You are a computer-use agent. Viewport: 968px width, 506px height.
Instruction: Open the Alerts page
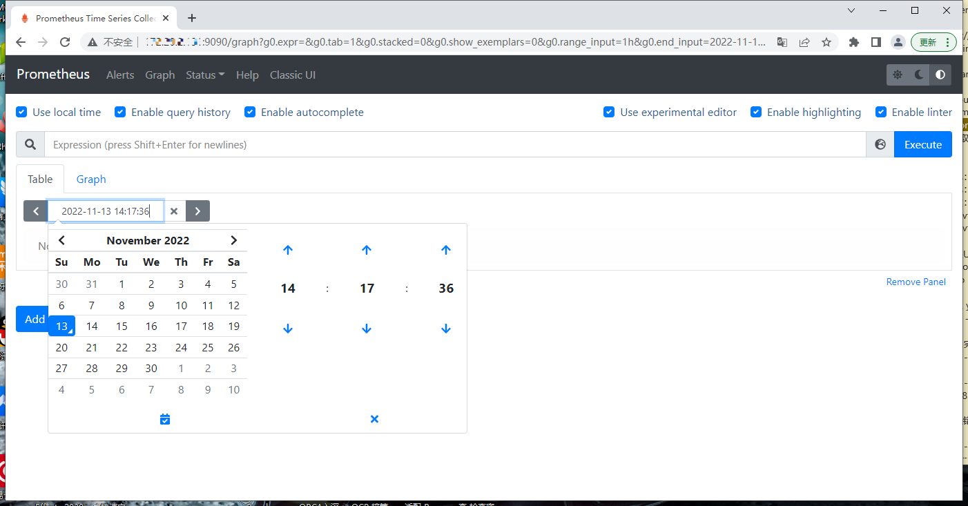tap(120, 75)
